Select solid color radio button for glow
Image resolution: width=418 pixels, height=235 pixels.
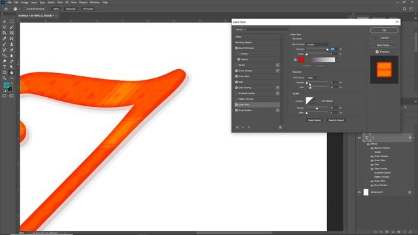pyautogui.click(x=295, y=59)
